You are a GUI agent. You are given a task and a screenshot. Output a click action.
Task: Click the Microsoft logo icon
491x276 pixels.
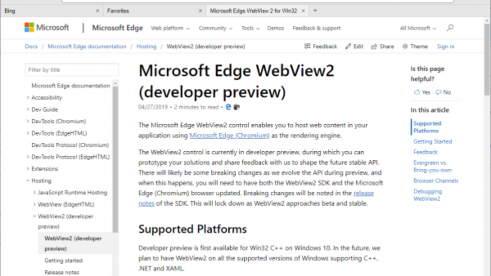point(29,28)
